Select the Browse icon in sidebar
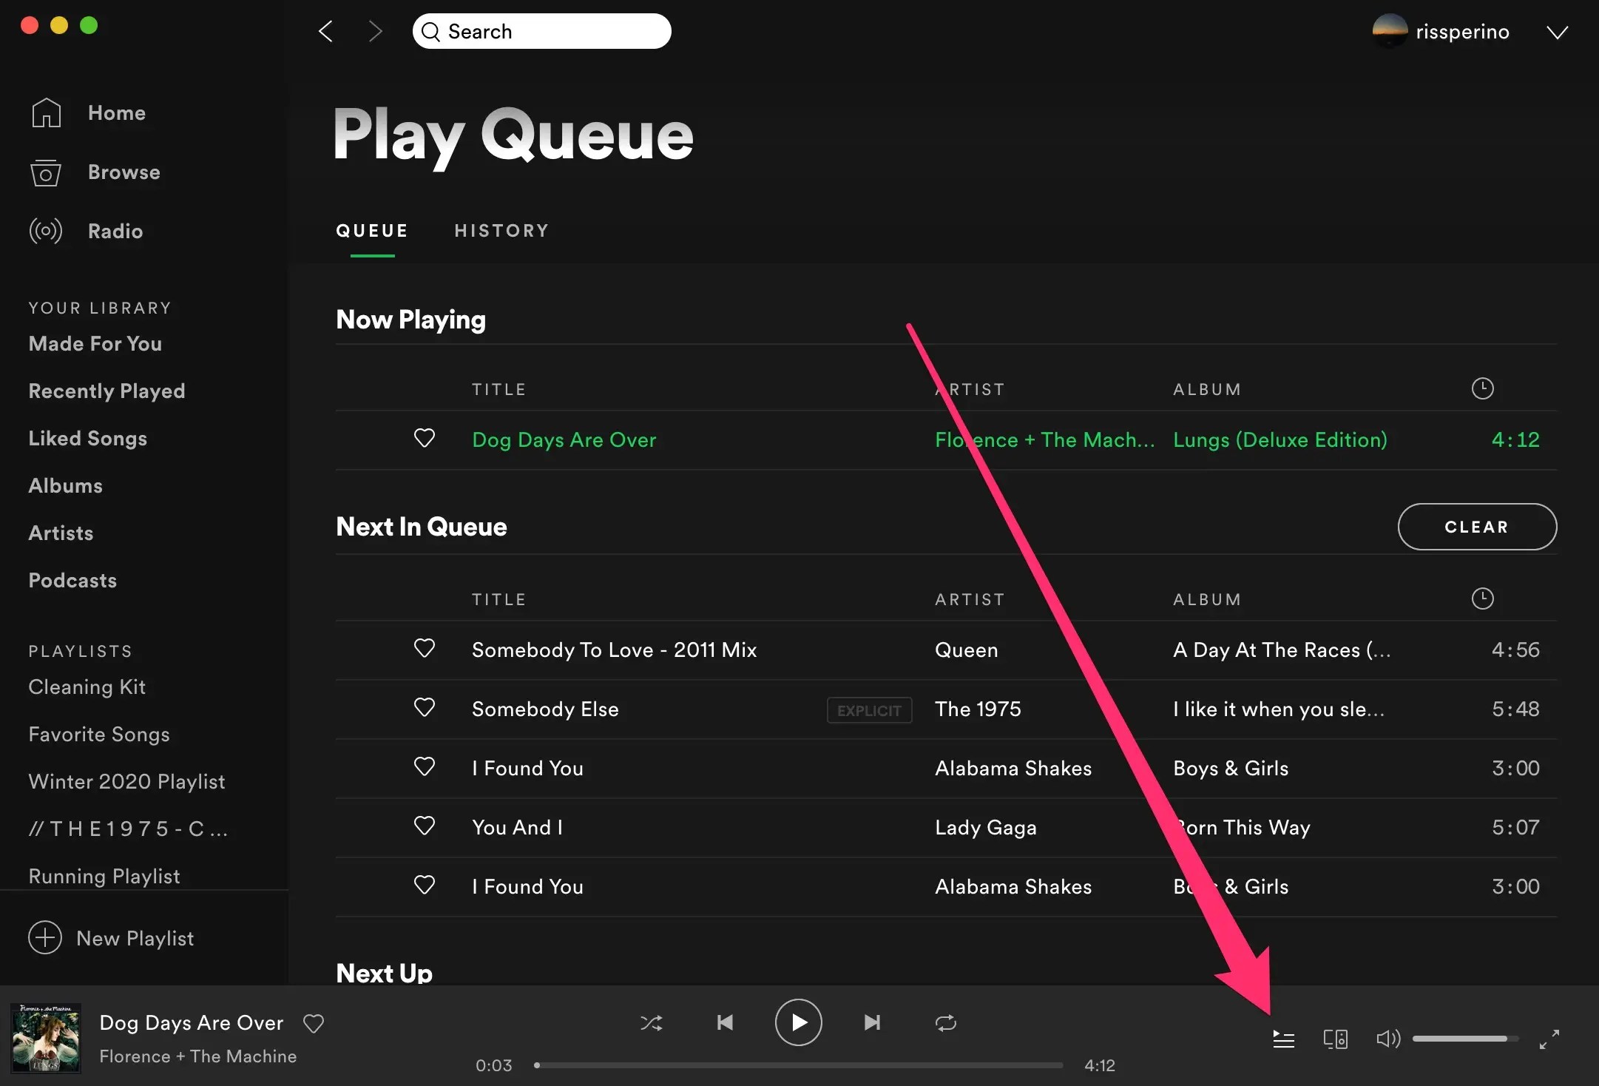Viewport: 1599px width, 1086px height. click(46, 172)
